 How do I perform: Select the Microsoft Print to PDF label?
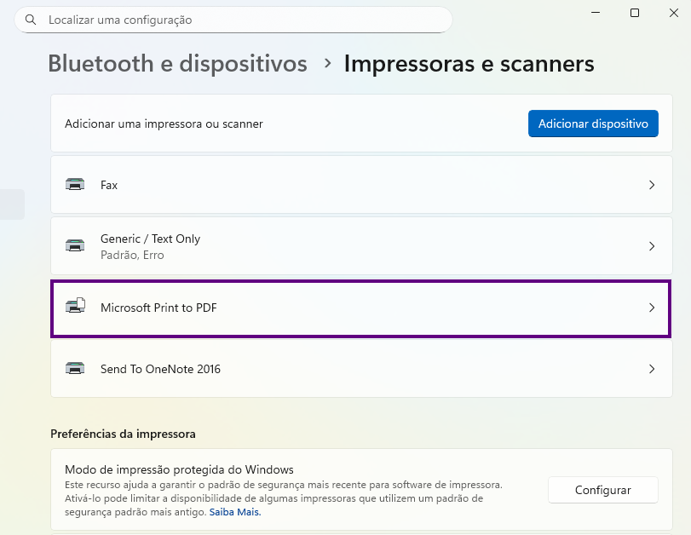[x=158, y=308]
